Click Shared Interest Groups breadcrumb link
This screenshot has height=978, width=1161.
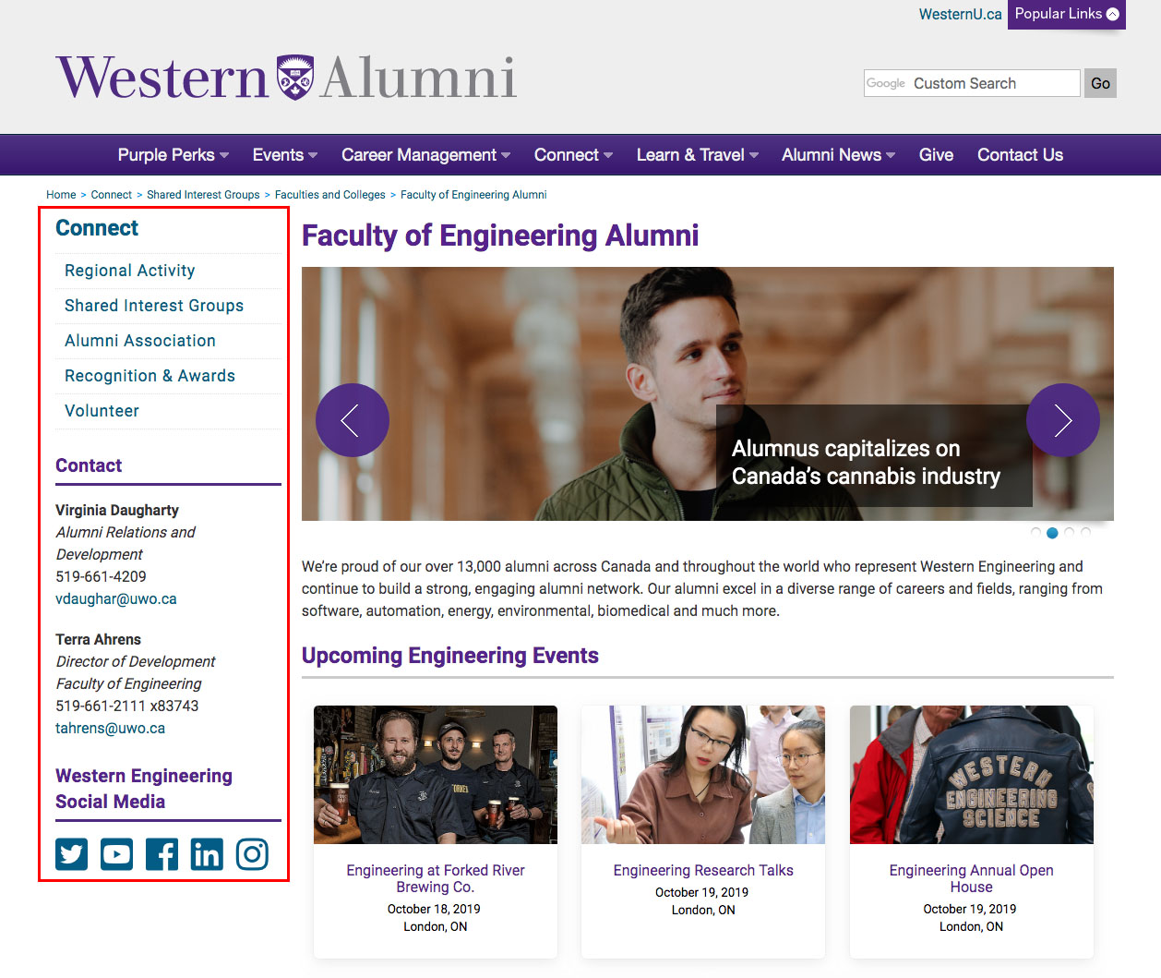203,195
